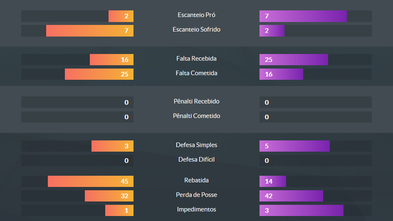
Task: Select the Falta Cometida stat label
Action: 196,73
